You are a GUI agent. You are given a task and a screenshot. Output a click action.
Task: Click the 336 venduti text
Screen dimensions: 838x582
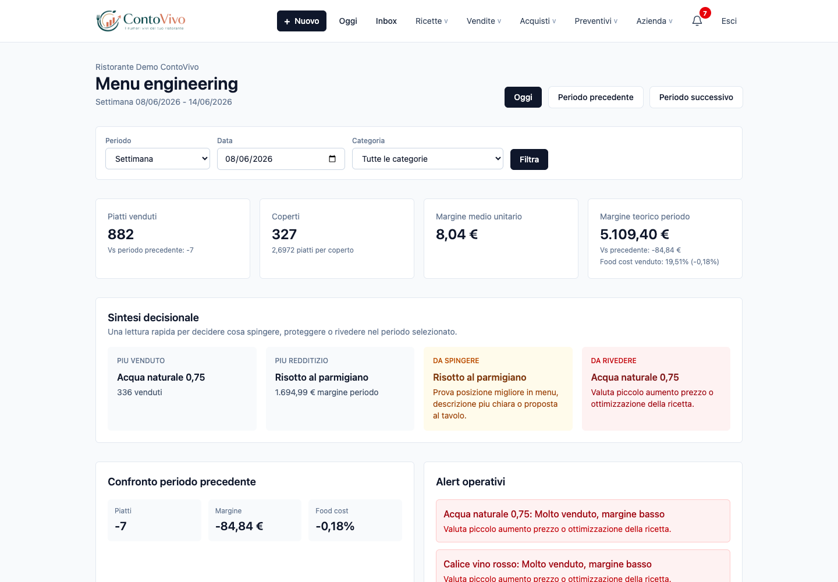point(140,392)
